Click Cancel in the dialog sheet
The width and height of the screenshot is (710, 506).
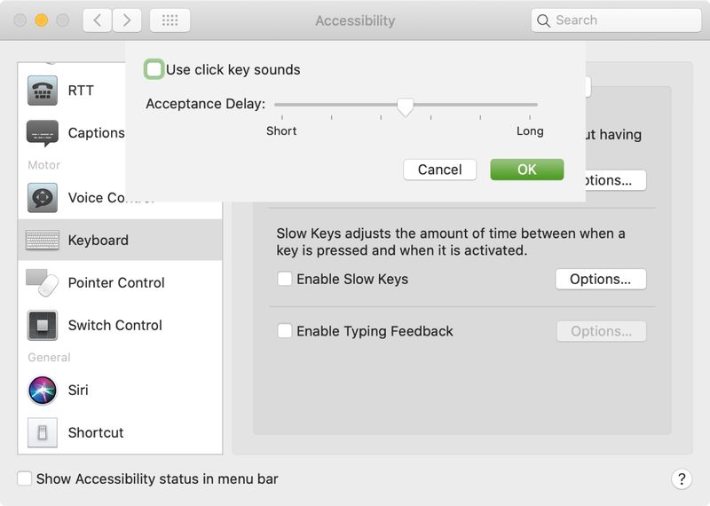(439, 170)
